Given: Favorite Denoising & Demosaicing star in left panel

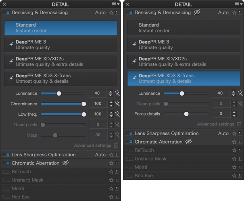Looking at the screenshot, I should pos(111,12).
